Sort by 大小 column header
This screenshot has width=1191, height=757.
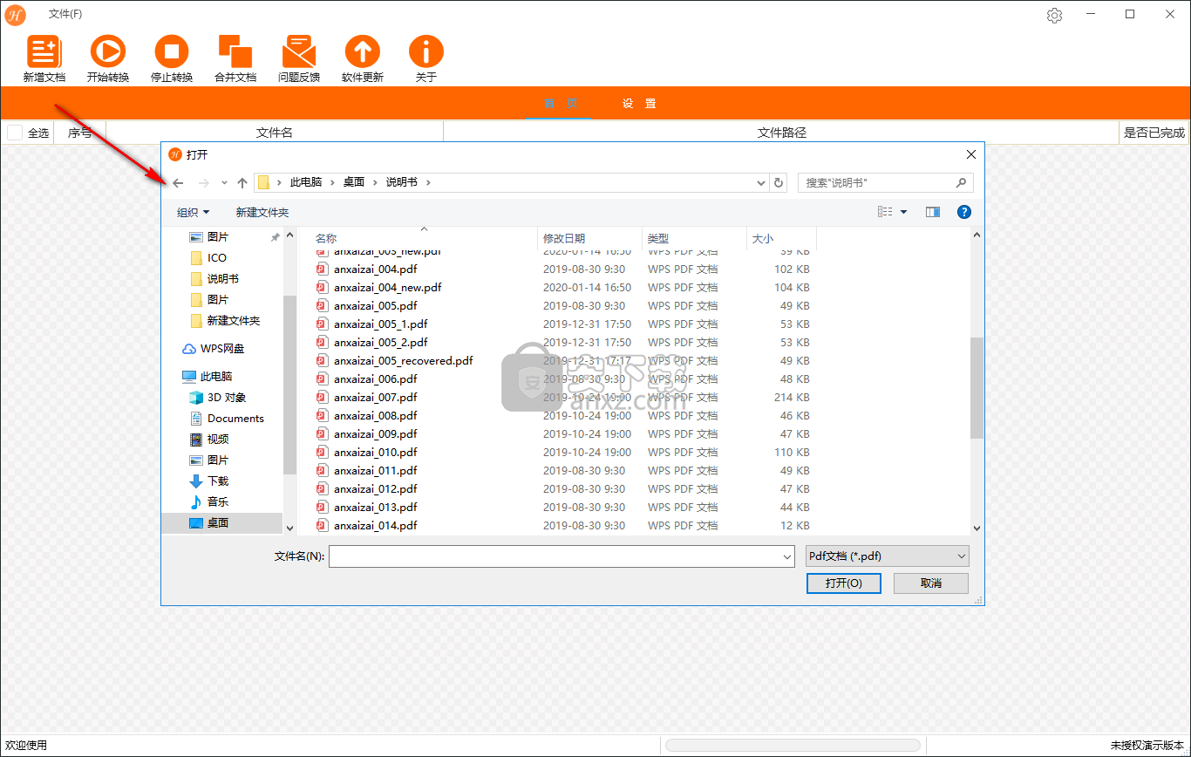click(763, 238)
